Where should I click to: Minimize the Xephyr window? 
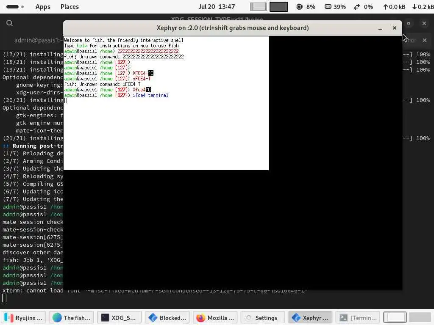click(x=380, y=28)
